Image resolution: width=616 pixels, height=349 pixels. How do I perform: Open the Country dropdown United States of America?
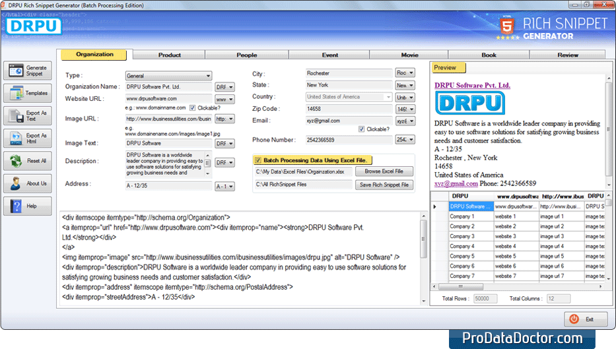[349, 96]
